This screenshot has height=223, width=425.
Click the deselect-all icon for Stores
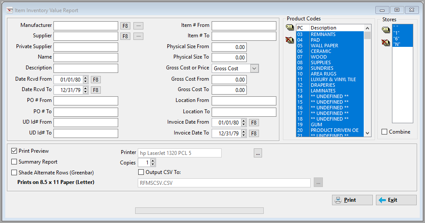point(386,43)
